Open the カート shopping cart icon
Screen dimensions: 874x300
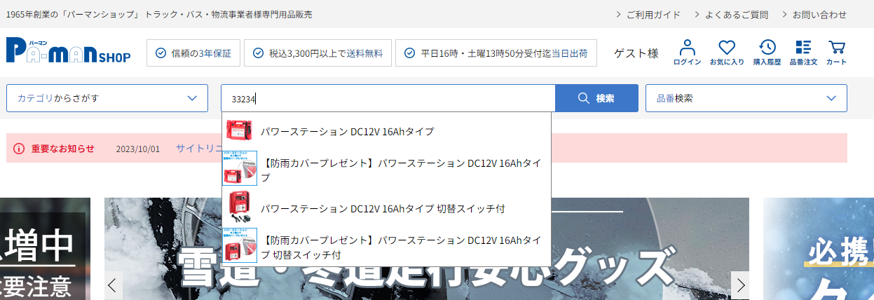pos(836,53)
